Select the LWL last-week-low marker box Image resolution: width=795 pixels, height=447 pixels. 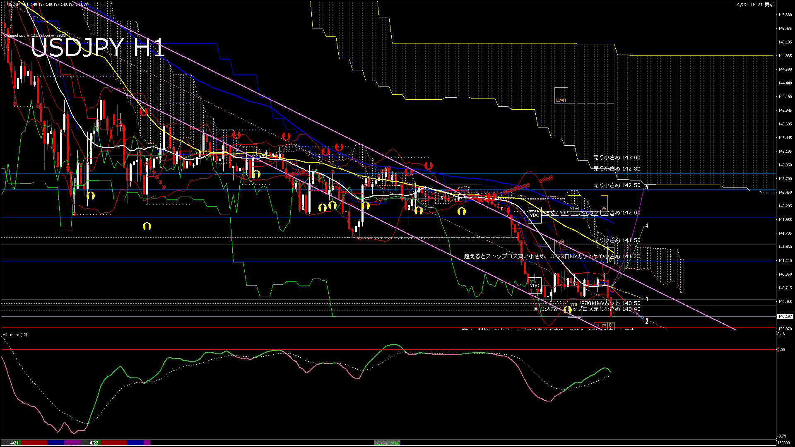pyautogui.click(x=561, y=244)
